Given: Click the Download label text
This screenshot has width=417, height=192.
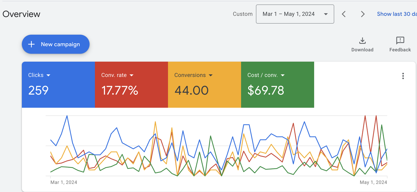Looking at the screenshot, I should click(x=362, y=50).
